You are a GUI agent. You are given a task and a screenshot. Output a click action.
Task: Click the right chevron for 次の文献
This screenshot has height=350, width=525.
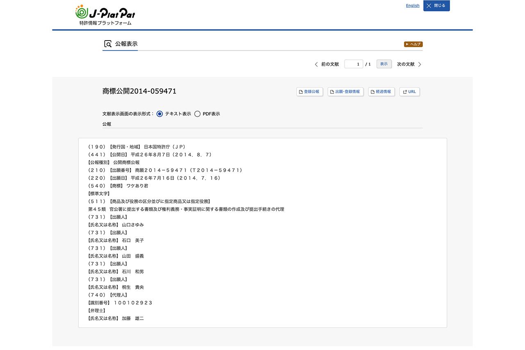pyautogui.click(x=420, y=64)
